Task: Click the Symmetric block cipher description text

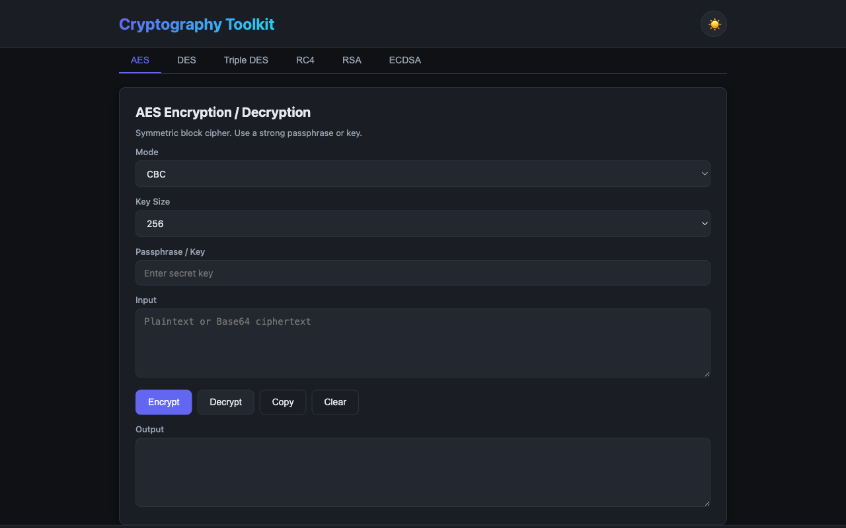Action: click(x=249, y=133)
